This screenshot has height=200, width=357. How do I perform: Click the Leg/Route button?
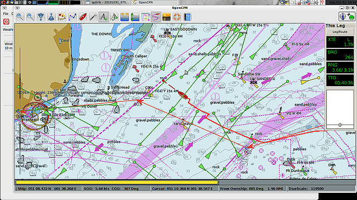(340, 32)
